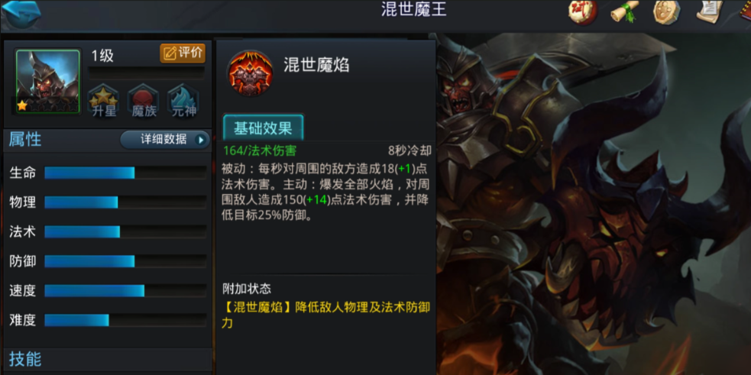
Task: Open the 技能 skills section header
Action: 108,359
